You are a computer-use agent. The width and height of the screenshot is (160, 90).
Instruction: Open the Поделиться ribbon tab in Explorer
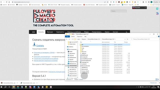[x=79, y=36]
